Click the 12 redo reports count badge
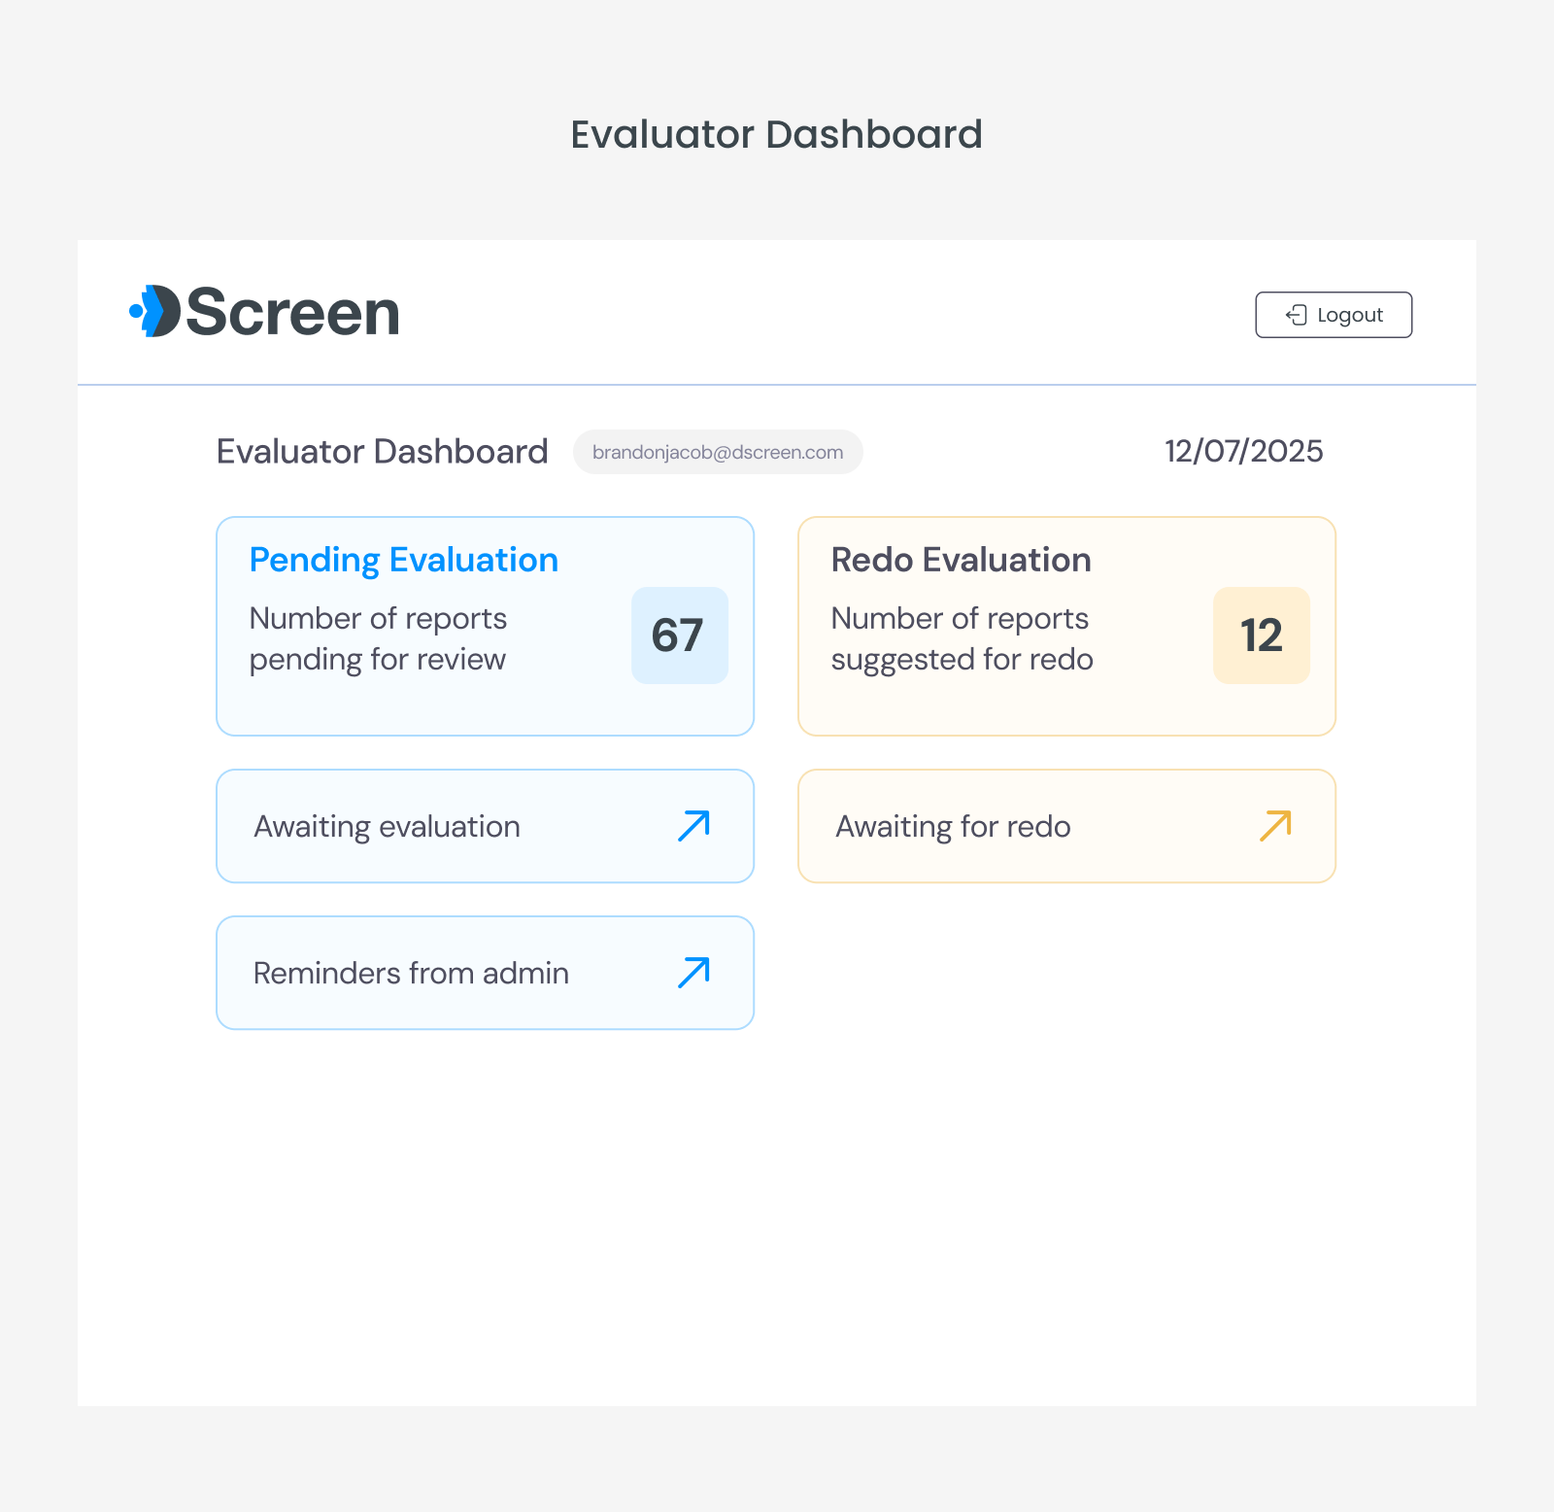 [x=1261, y=636]
